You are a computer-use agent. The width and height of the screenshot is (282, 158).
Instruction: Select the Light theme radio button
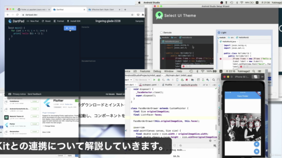(219, 32)
